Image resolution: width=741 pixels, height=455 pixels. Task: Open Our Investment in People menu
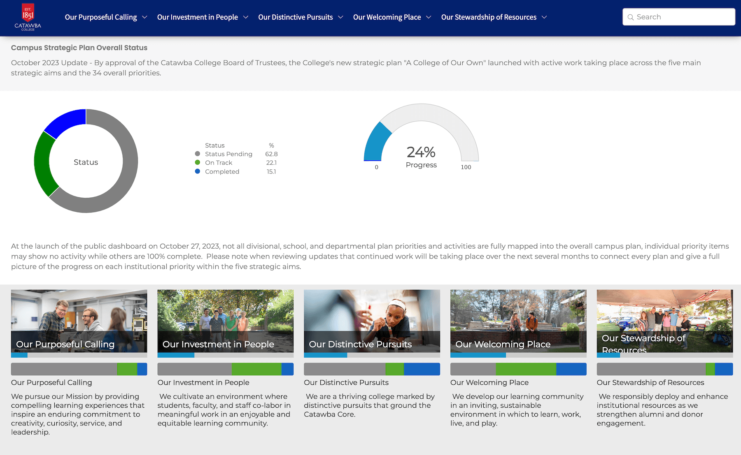pyautogui.click(x=198, y=17)
